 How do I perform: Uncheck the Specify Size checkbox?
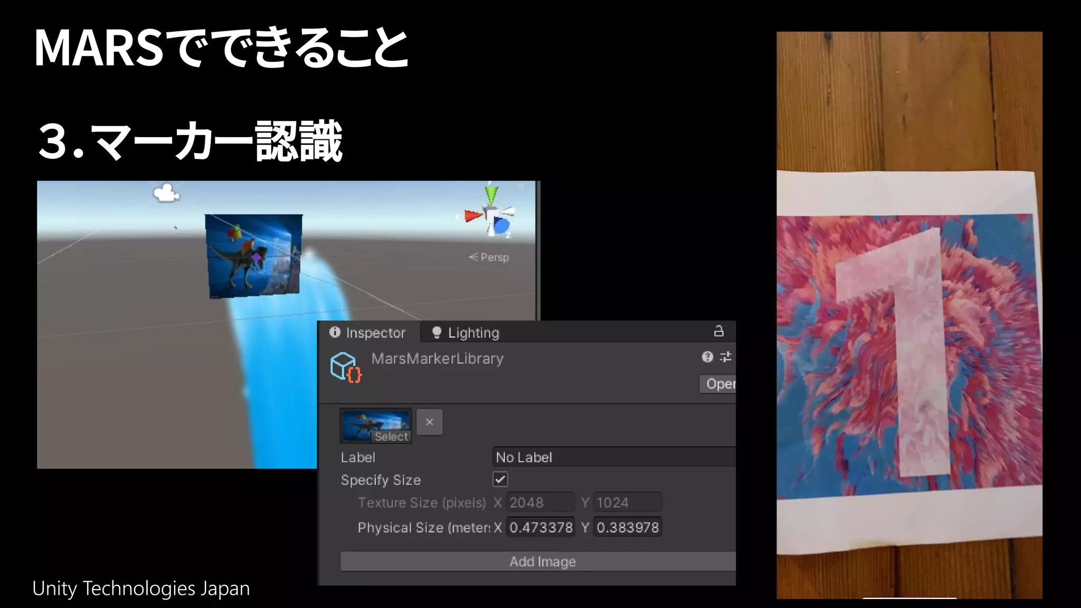pos(500,479)
